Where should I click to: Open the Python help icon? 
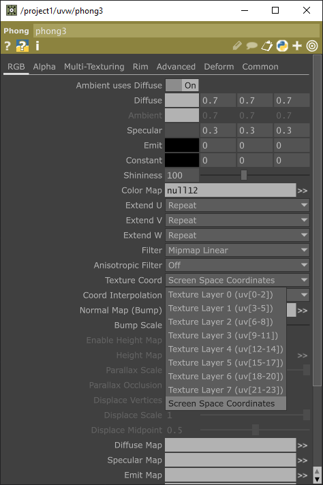[22, 46]
